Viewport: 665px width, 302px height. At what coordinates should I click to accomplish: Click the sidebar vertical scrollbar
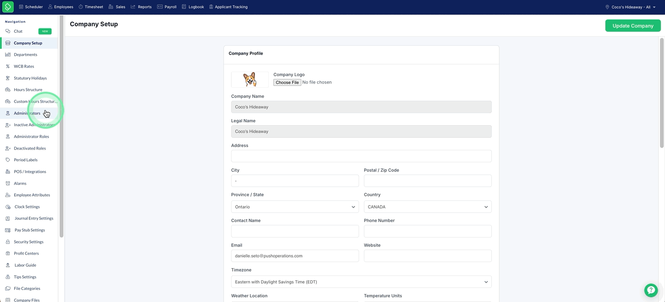click(61, 126)
